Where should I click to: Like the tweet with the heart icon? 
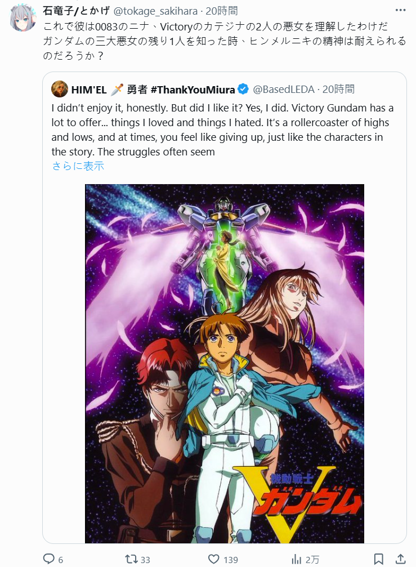tap(214, 559)
